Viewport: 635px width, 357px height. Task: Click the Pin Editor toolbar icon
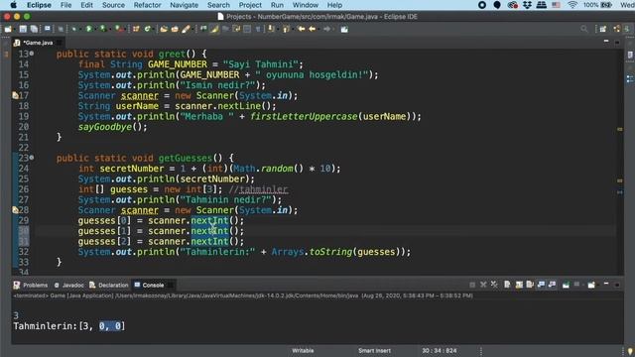344,29
